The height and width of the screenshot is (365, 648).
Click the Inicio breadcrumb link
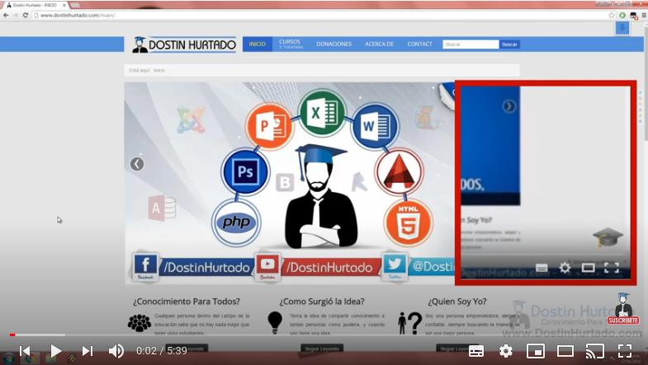pyautogui.click(x=159, y=71)
